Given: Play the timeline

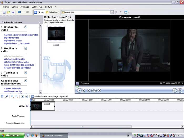Looking at the screenshot, I should click(27, 96).
